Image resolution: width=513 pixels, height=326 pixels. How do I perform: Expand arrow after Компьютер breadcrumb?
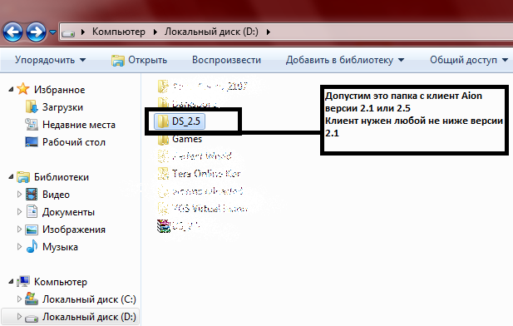tap(155, 32)
